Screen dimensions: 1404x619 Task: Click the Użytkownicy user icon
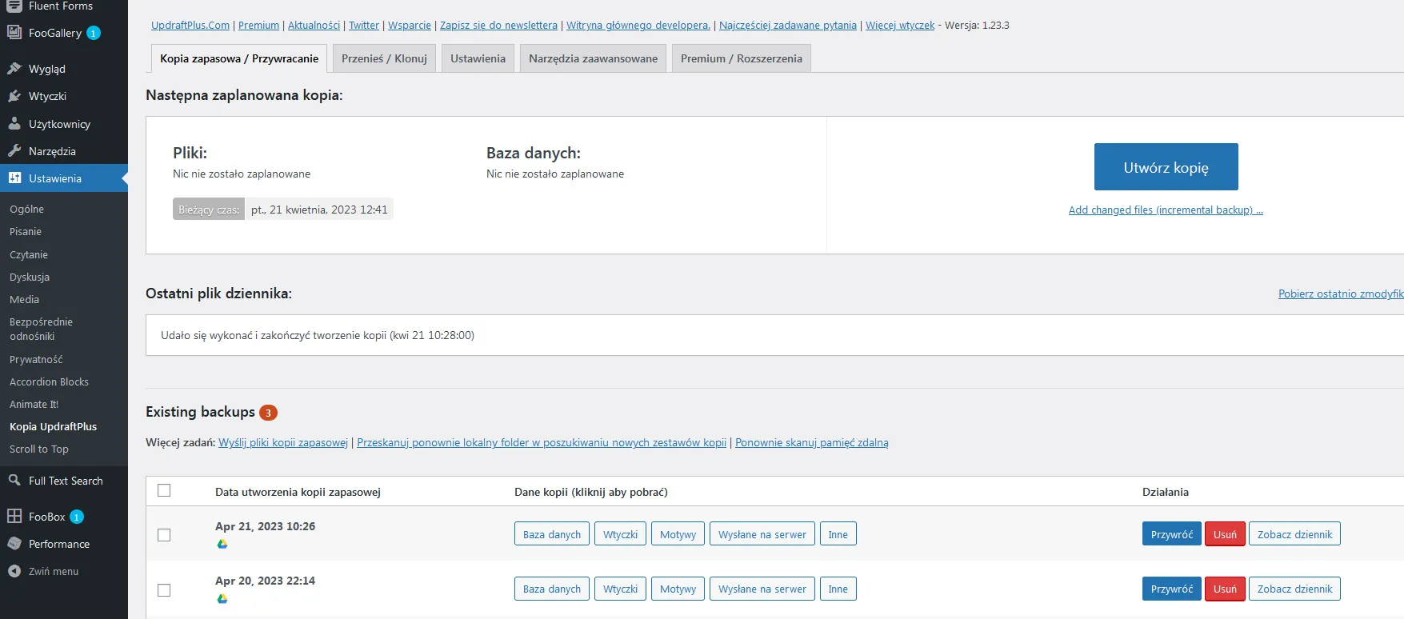(x=14, y=124)
